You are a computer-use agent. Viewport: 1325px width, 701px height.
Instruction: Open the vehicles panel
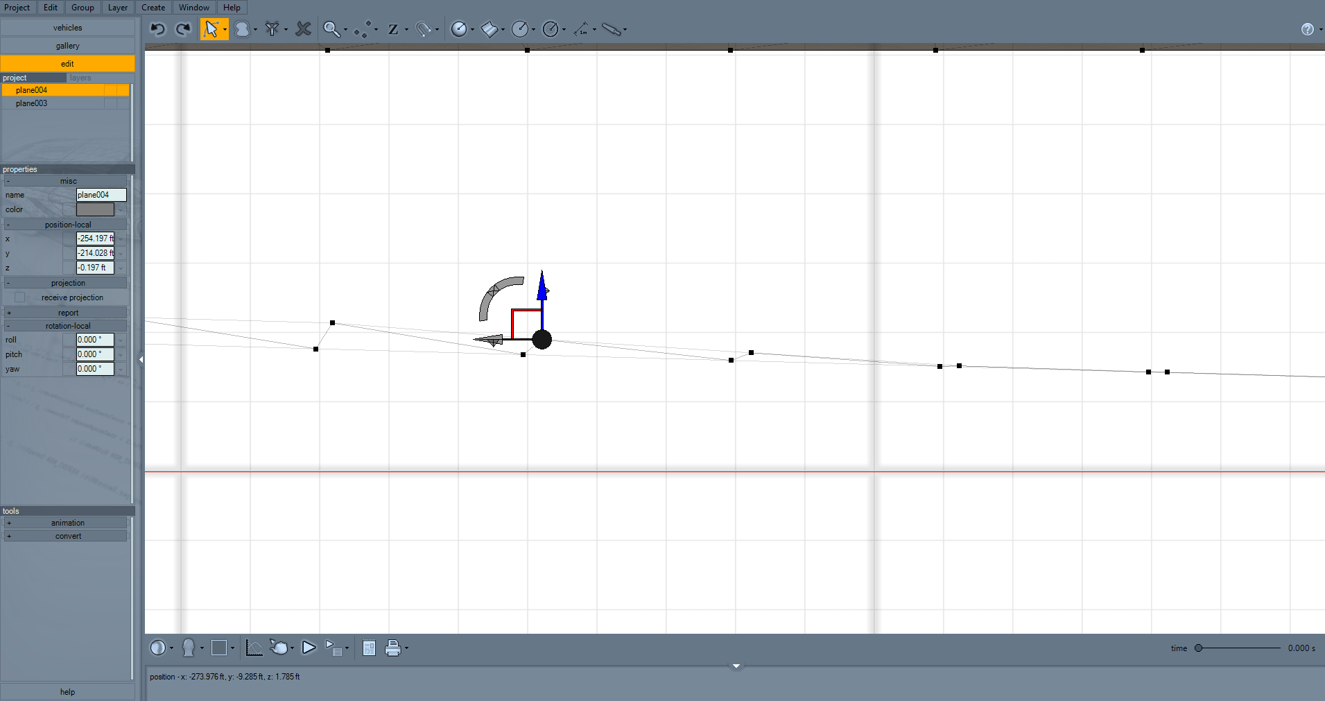[x=67, y=28]
